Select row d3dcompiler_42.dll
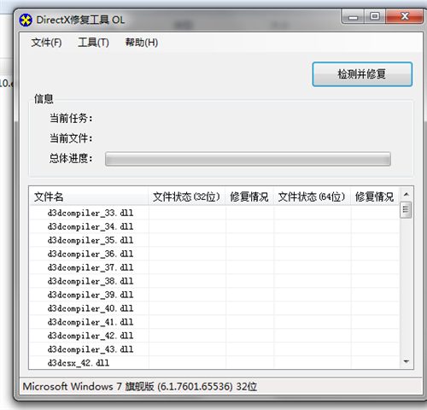 (x=214, y=336)
